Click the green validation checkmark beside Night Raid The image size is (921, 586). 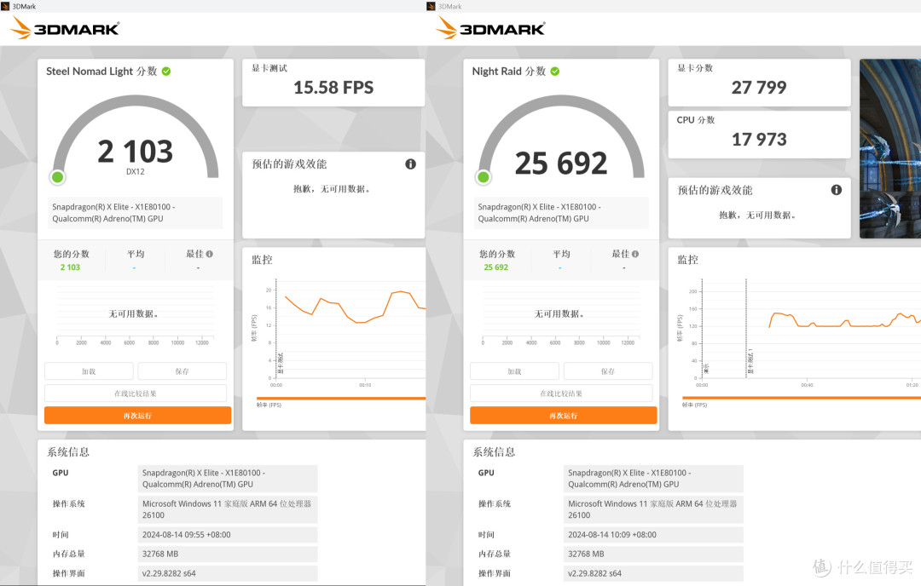coord(555,71)
